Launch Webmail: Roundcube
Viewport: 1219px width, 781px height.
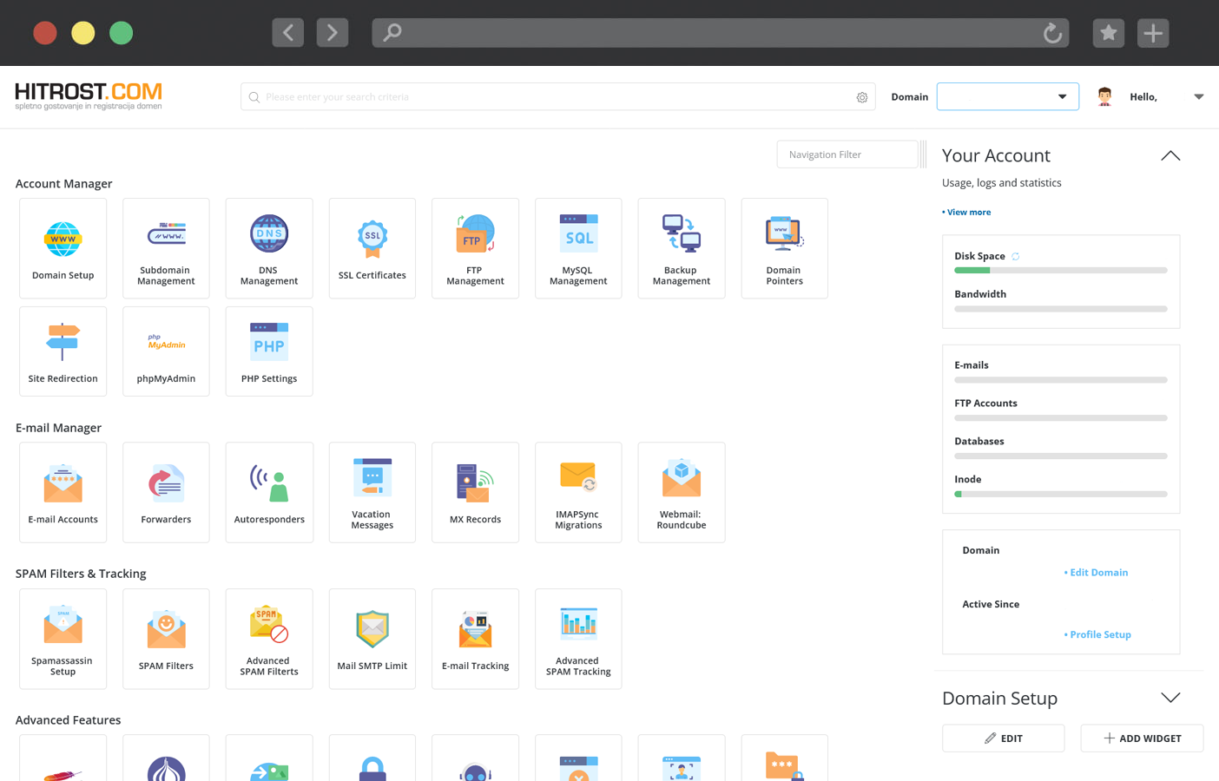coord(682,493)
